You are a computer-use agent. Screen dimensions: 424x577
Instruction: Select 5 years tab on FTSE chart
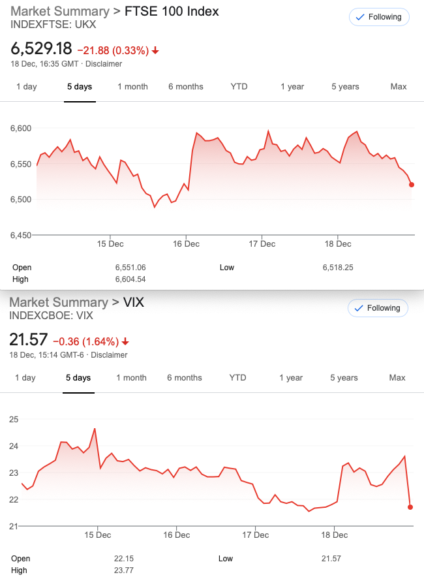[345, 87]
